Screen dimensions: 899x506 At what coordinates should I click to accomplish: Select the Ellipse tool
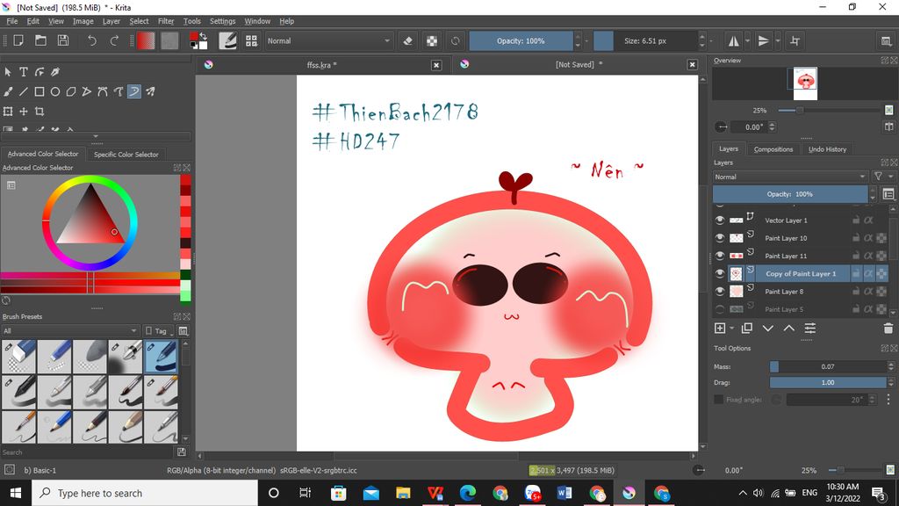coord(55,91)
